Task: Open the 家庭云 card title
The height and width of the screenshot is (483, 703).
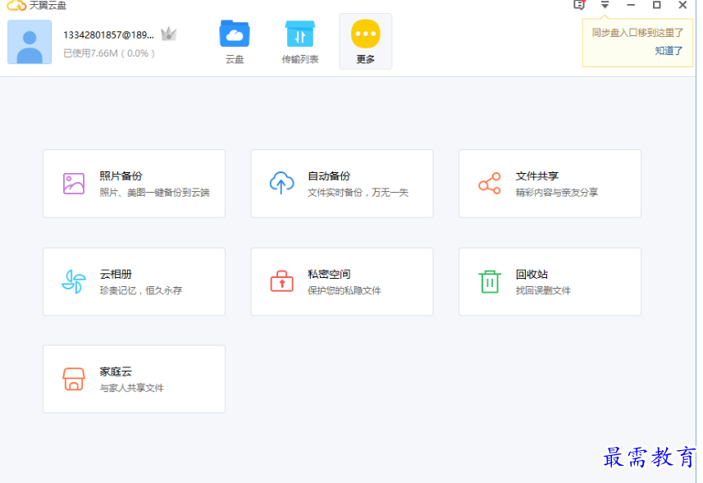Action: point(115,371)
